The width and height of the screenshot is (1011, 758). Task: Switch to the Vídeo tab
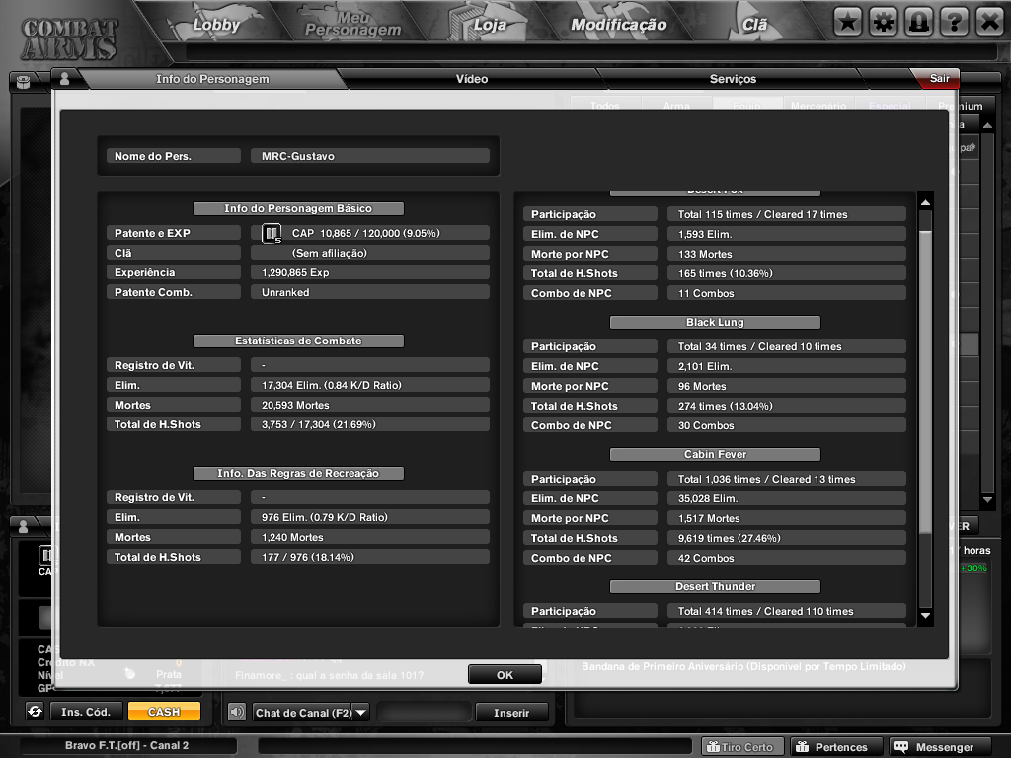pos(472,79)
